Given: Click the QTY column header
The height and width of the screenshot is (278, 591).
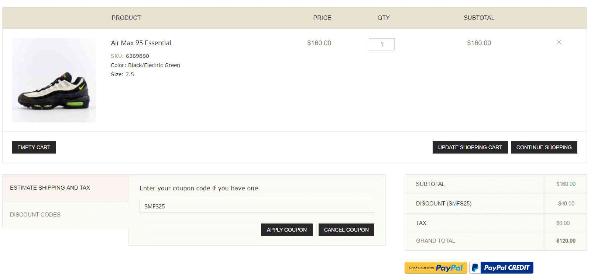Looking at the screenshot, I should point(384,18).
